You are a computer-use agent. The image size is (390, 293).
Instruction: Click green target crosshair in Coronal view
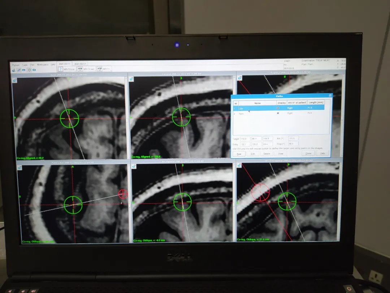point(181,117)
